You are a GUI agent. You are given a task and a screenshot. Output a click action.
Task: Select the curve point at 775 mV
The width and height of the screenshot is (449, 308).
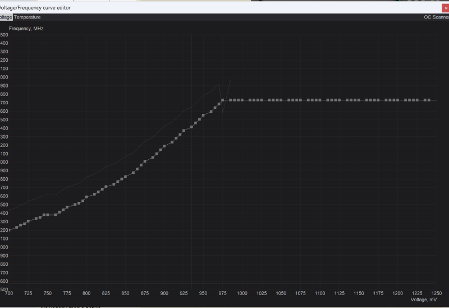67,207
